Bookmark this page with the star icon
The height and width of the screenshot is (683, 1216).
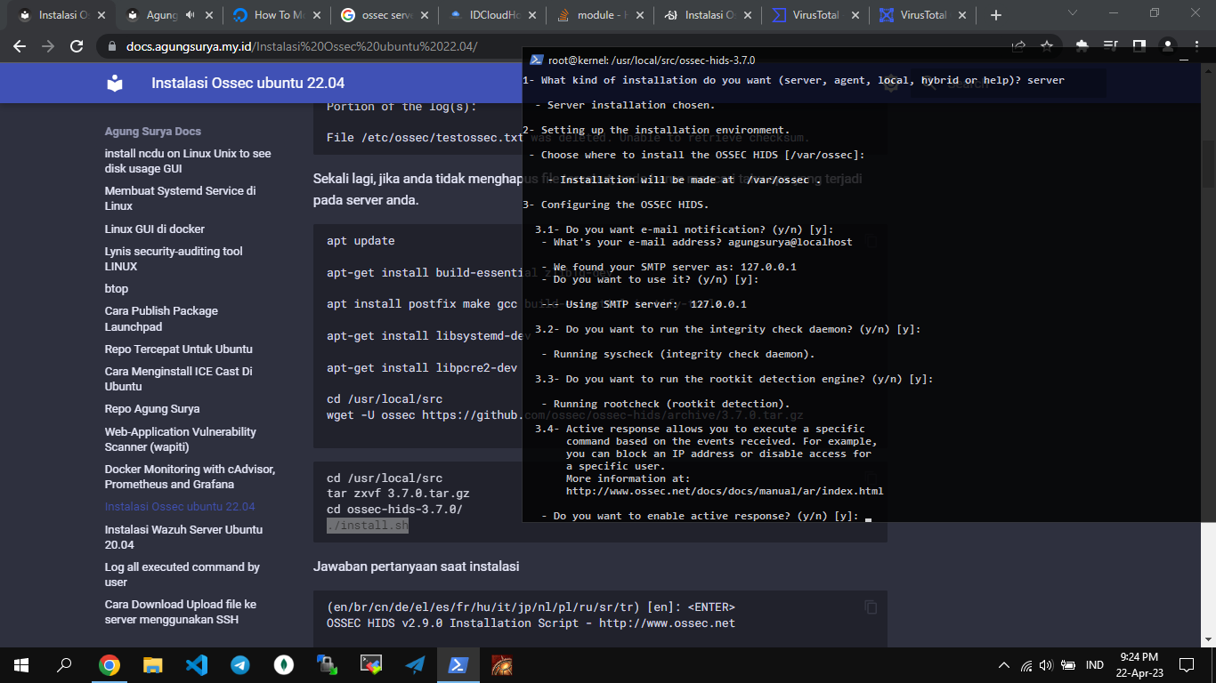click(x=1047, y=46)
